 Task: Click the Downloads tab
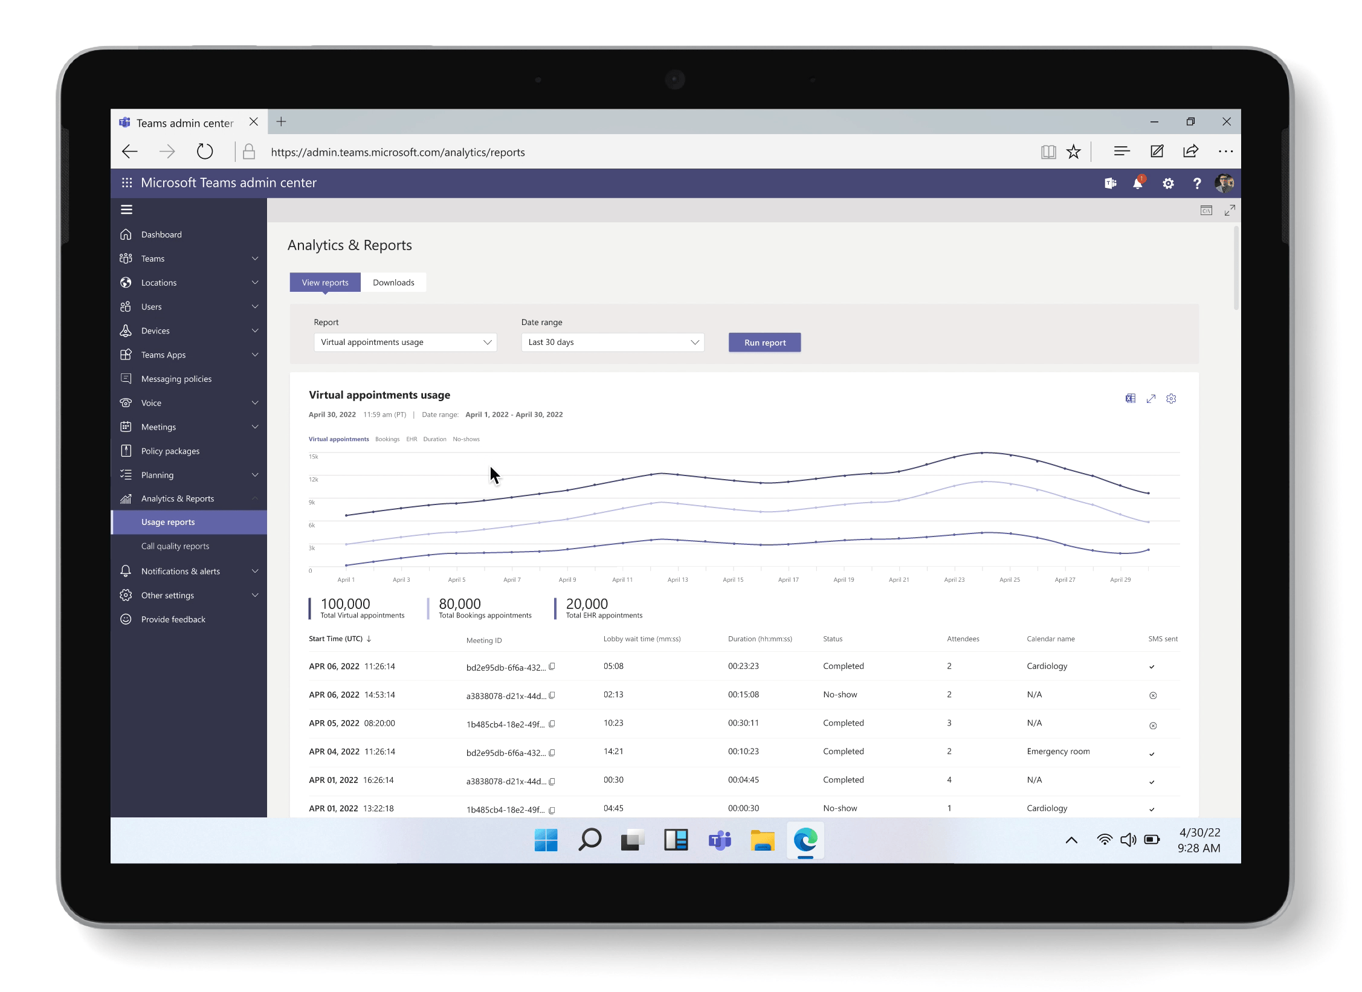click(x=393, y=282)
